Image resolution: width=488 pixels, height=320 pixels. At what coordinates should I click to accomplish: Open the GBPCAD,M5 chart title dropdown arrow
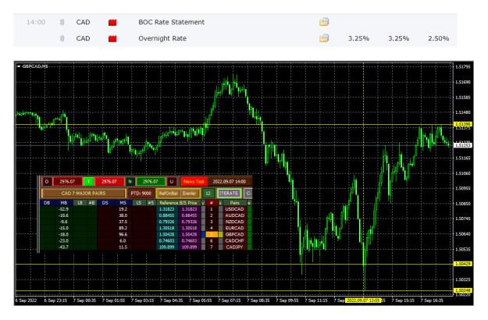[19, 66]
